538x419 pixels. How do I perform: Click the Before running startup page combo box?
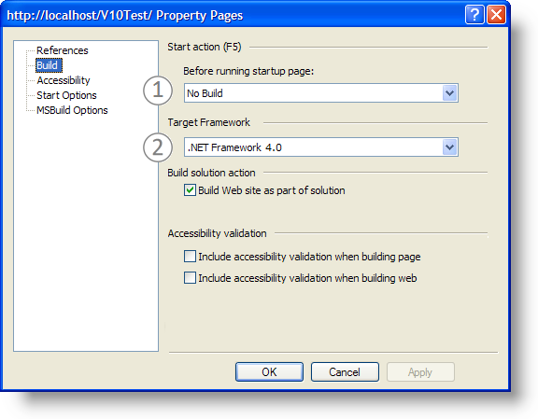[x=320, y=93]
